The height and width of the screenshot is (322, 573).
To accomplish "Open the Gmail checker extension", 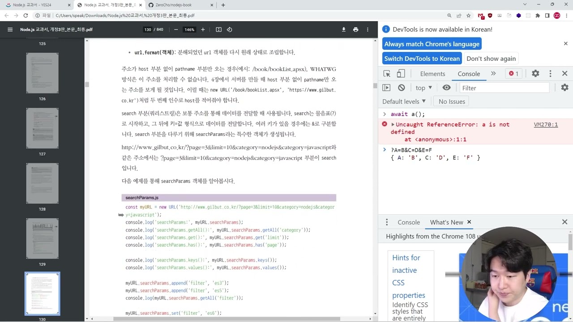I will click(x=481, y=15).
